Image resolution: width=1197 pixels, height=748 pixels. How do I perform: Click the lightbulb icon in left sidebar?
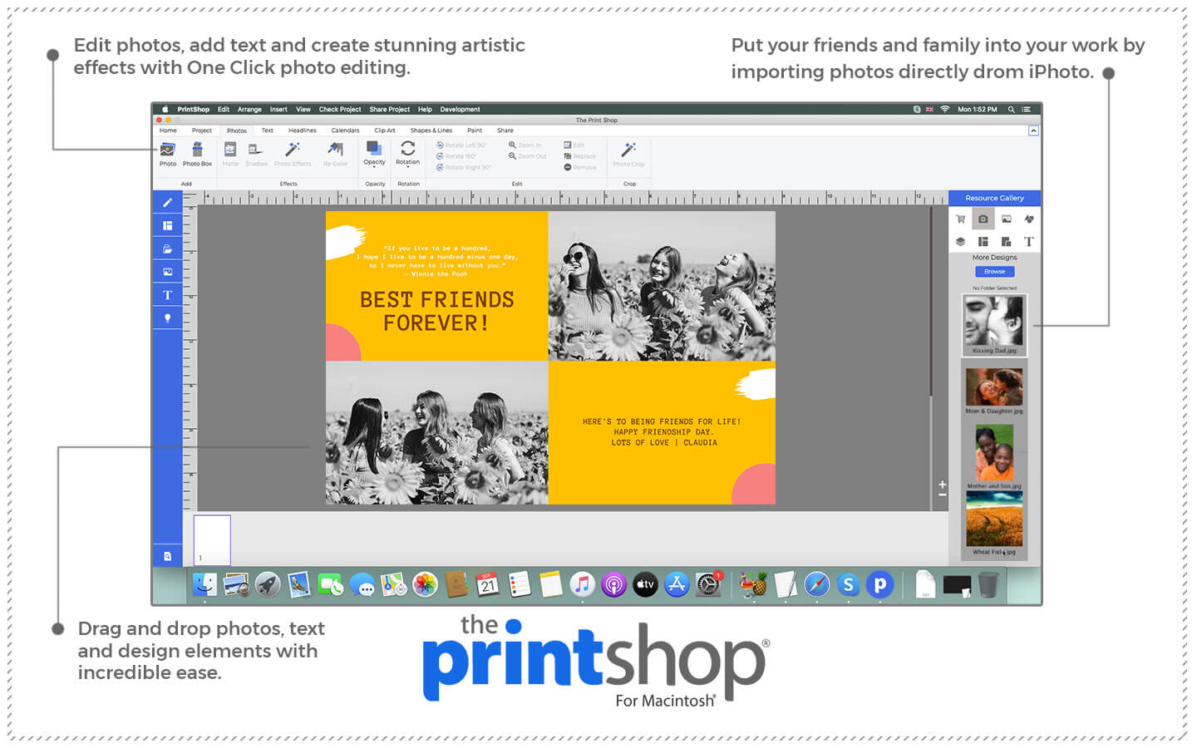pos(168,318)
